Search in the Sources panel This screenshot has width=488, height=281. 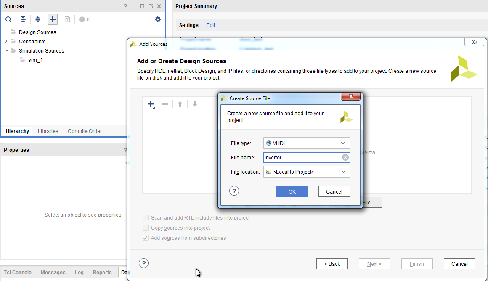coord(8,20)
